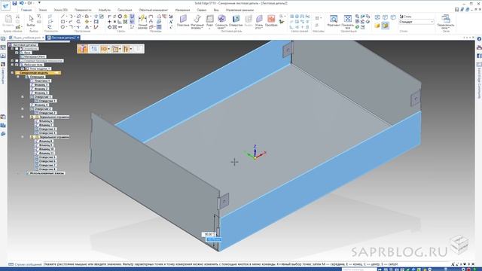Screen dimensions: 482x271
Task: Start the Пластина (Tab) sheet metal command
Action: [x=183, y=21]
